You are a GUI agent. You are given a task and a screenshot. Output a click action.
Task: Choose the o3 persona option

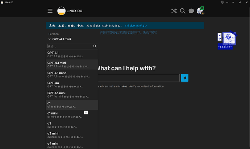[72, 125]
